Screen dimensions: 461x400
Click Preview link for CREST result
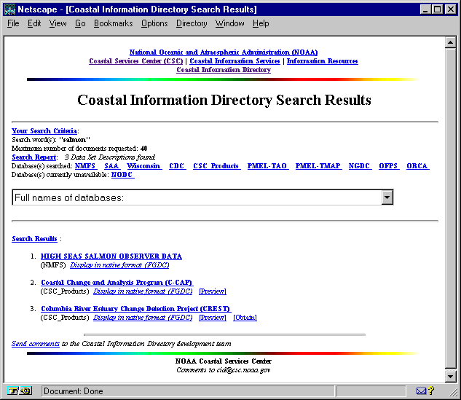(213, 318)
